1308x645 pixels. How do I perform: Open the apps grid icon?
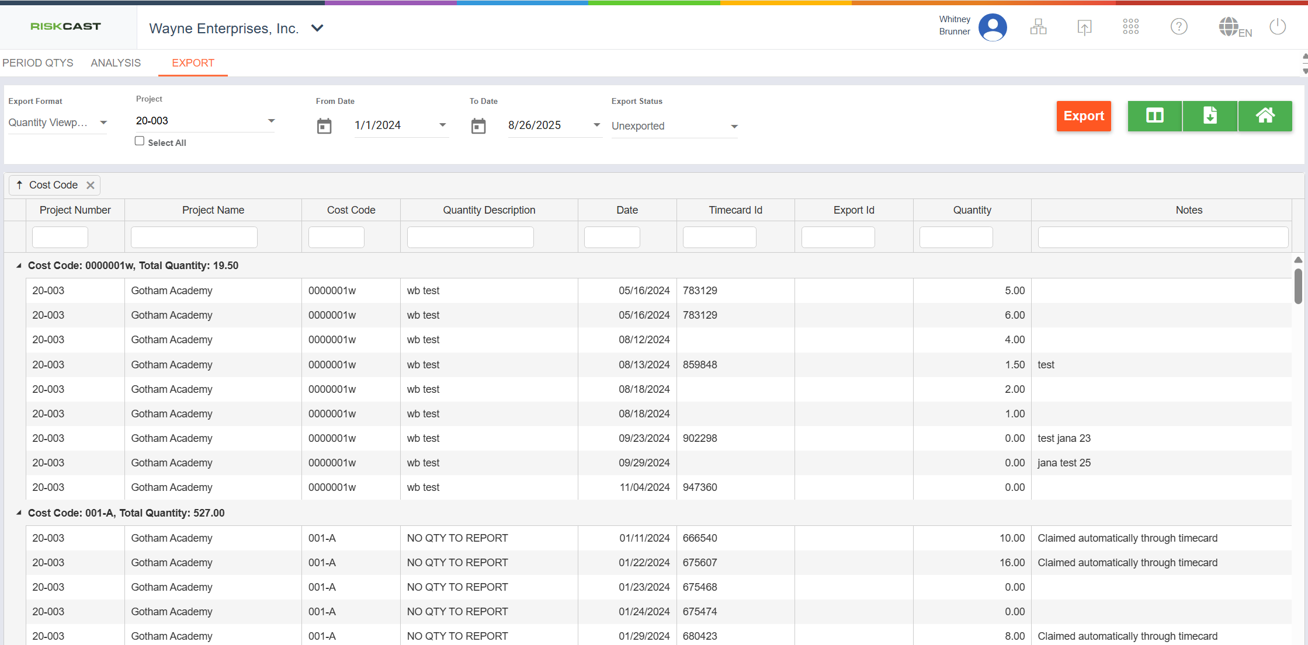(1130, 27)
